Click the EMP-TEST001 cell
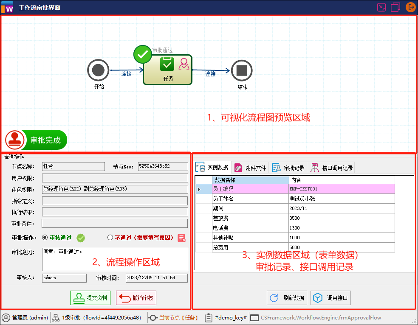This screenshot has height=325, width=418. tap(342, 189)
